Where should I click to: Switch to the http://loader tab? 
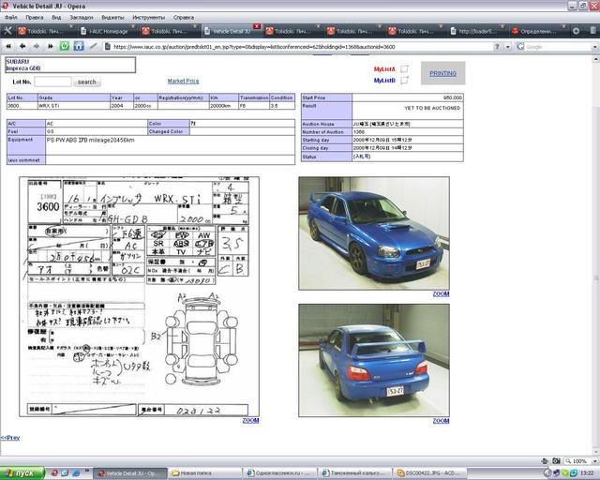coord(477,31)
